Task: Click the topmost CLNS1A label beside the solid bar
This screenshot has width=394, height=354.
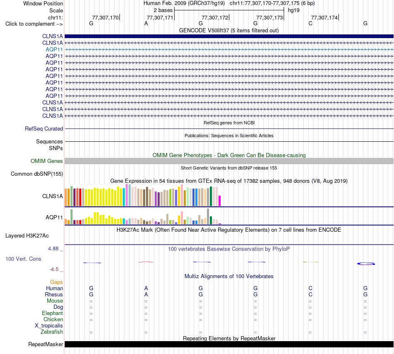Action: [x=52, y=36]
